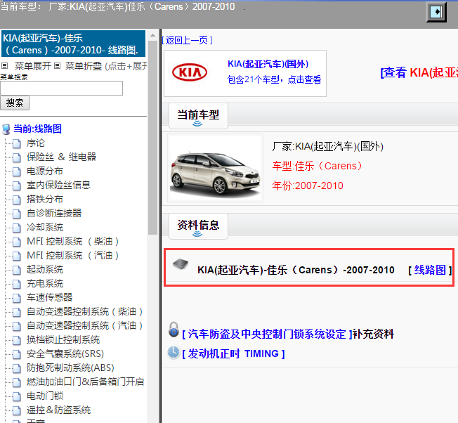Click the page icon next to 电源分布
The width and height of the screenshot is (458, 423).
click(x=17, y=171)
